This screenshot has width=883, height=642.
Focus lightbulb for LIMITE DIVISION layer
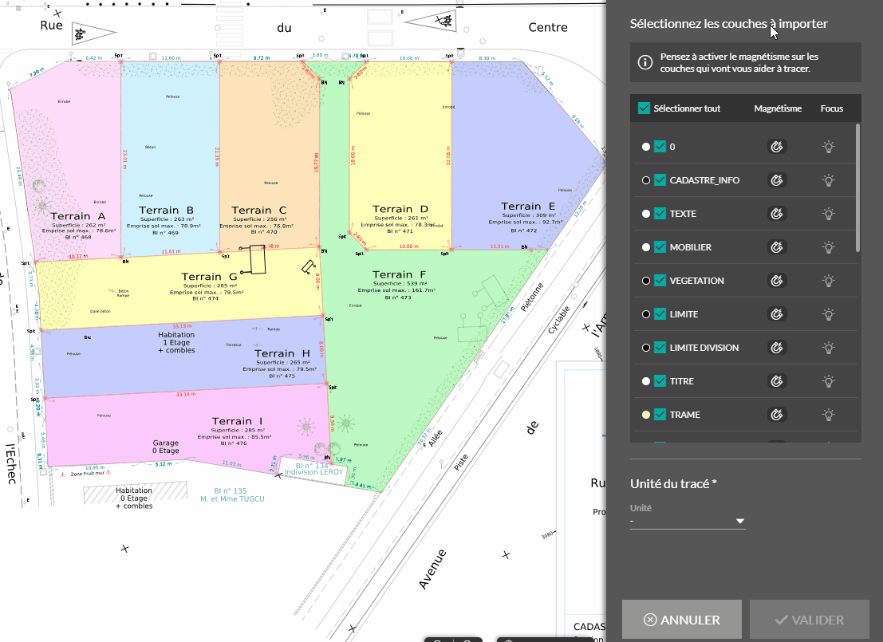click(830, 348)
